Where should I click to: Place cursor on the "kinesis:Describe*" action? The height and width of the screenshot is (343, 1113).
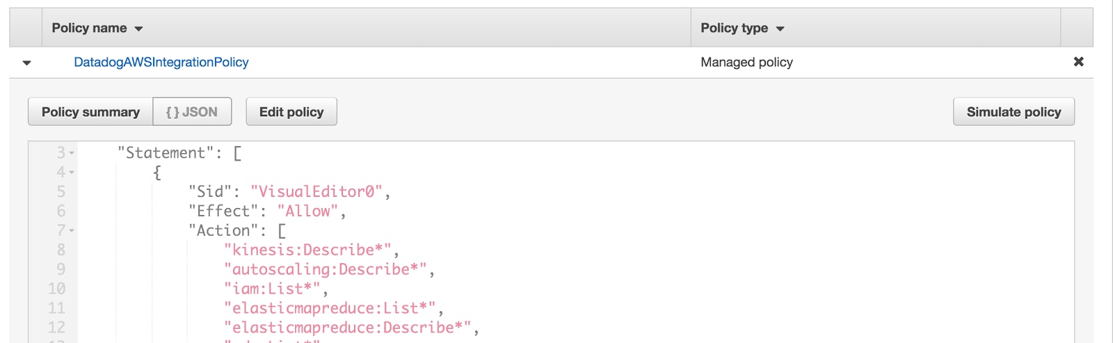(307, 250)
